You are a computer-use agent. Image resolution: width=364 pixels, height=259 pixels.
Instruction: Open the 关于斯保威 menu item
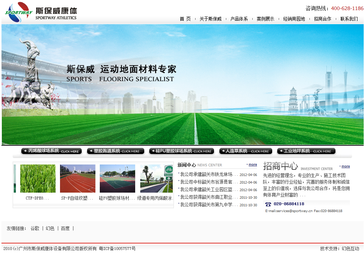pos(210,19)
